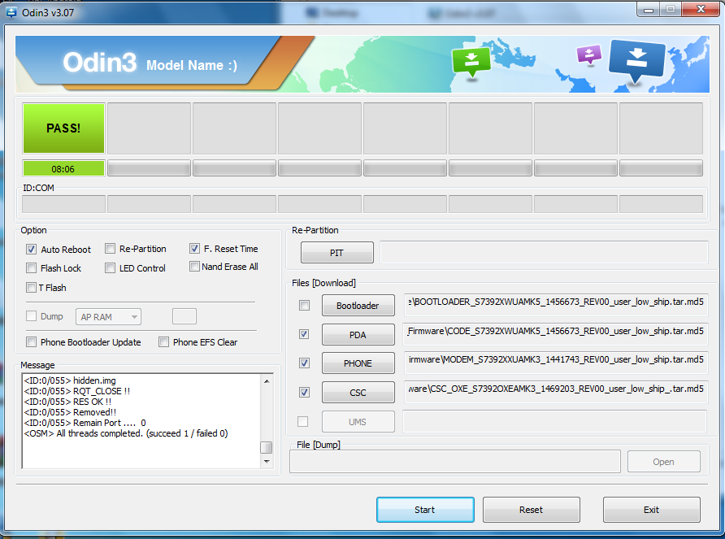Click the CODE_S7392XWUAMK5 file path field
Viewport: 725px width, 539px height.
pyautogui.click(x=555, y=334)
